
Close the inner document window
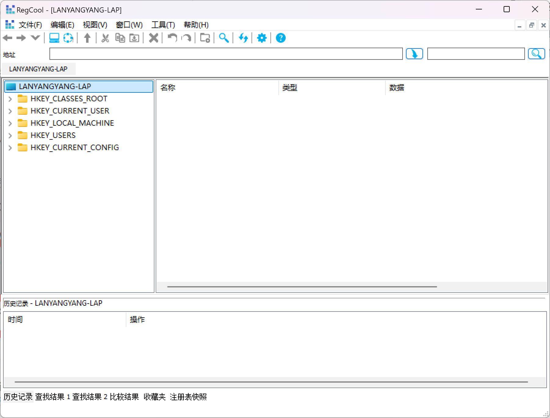pos(543,25)
